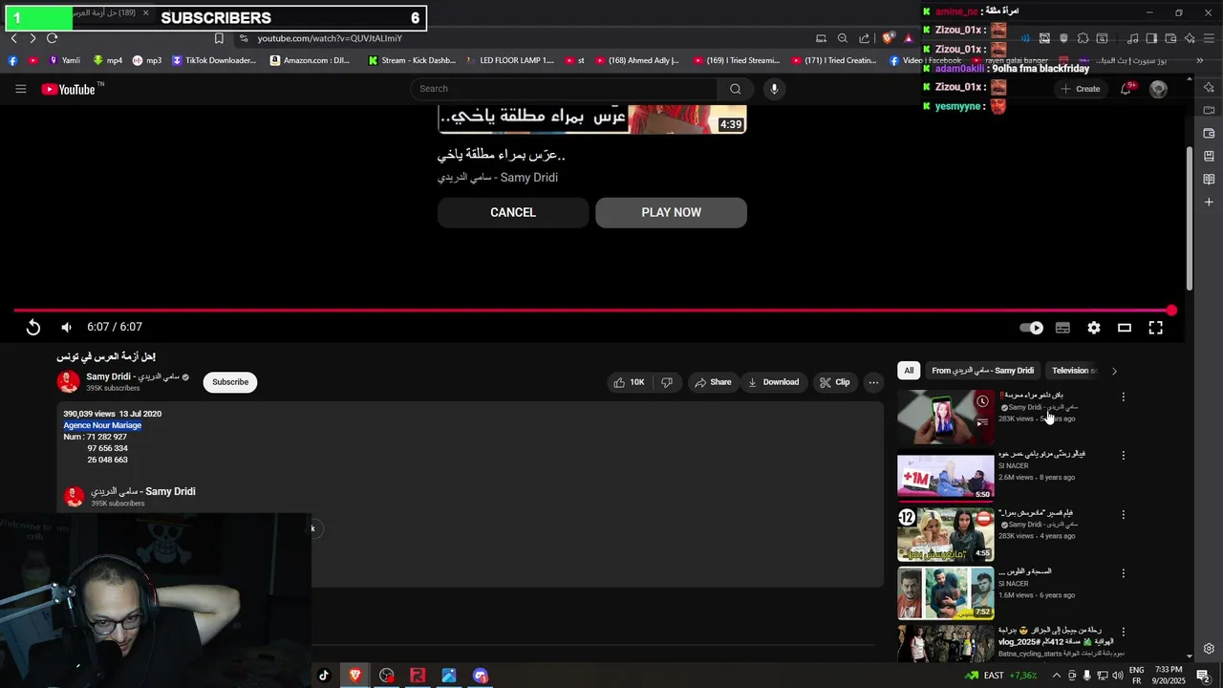Open TikTok from the taskbar

tap(324, 676)
